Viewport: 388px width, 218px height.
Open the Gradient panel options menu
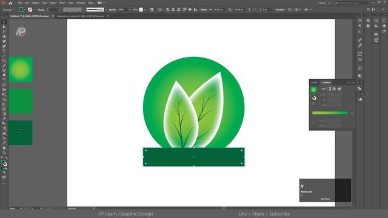coord(353,82)
